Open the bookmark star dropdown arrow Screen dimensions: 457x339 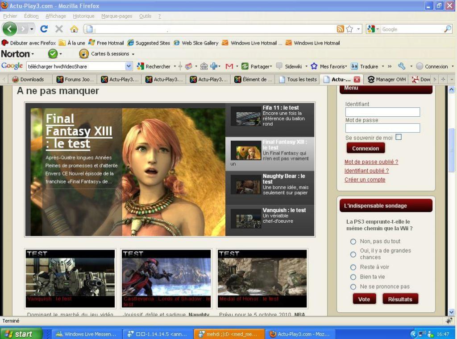[x=358, y=29]
